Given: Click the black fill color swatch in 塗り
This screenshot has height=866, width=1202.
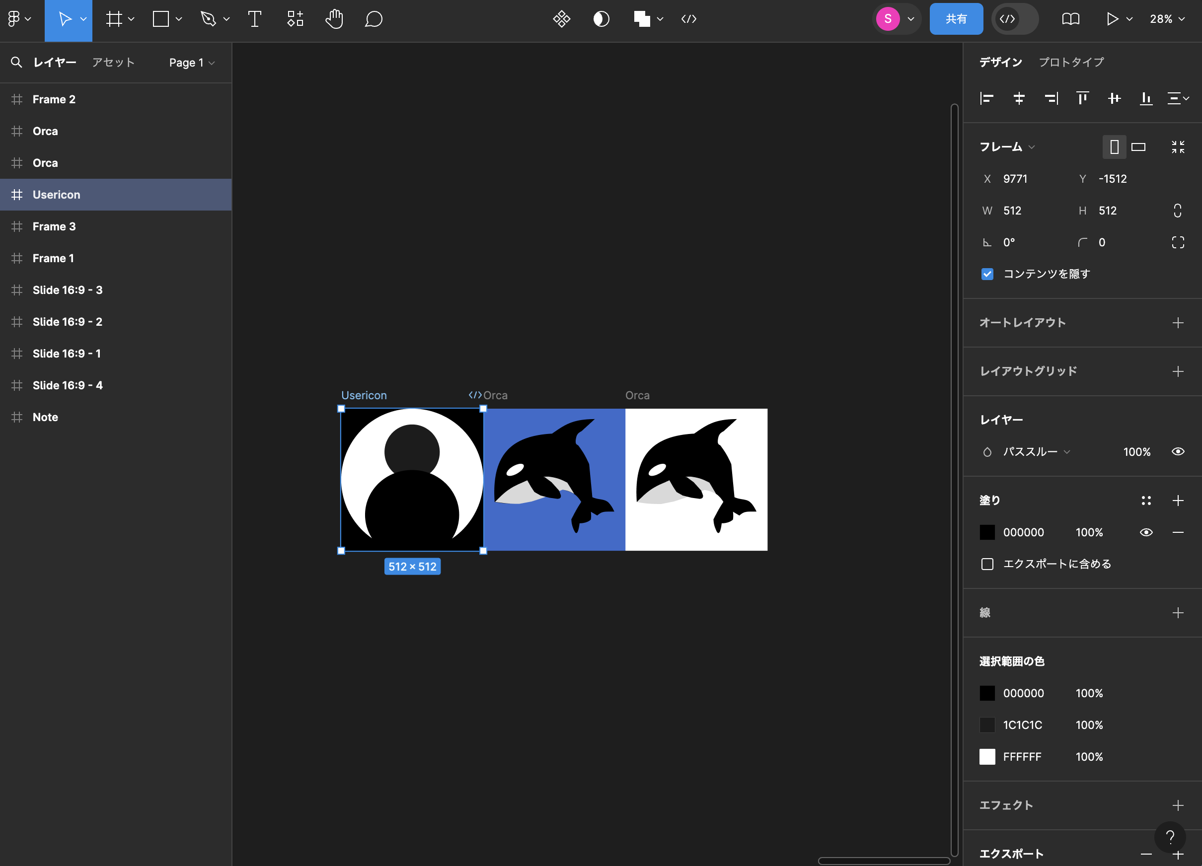Looking at the screenshot, I should click(987, 532).
